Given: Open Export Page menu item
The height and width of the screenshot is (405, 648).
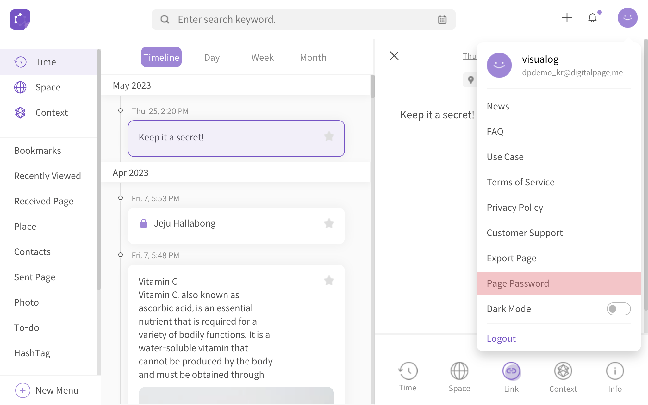Looking at the screenshot, I should click(x=511, y=258).
